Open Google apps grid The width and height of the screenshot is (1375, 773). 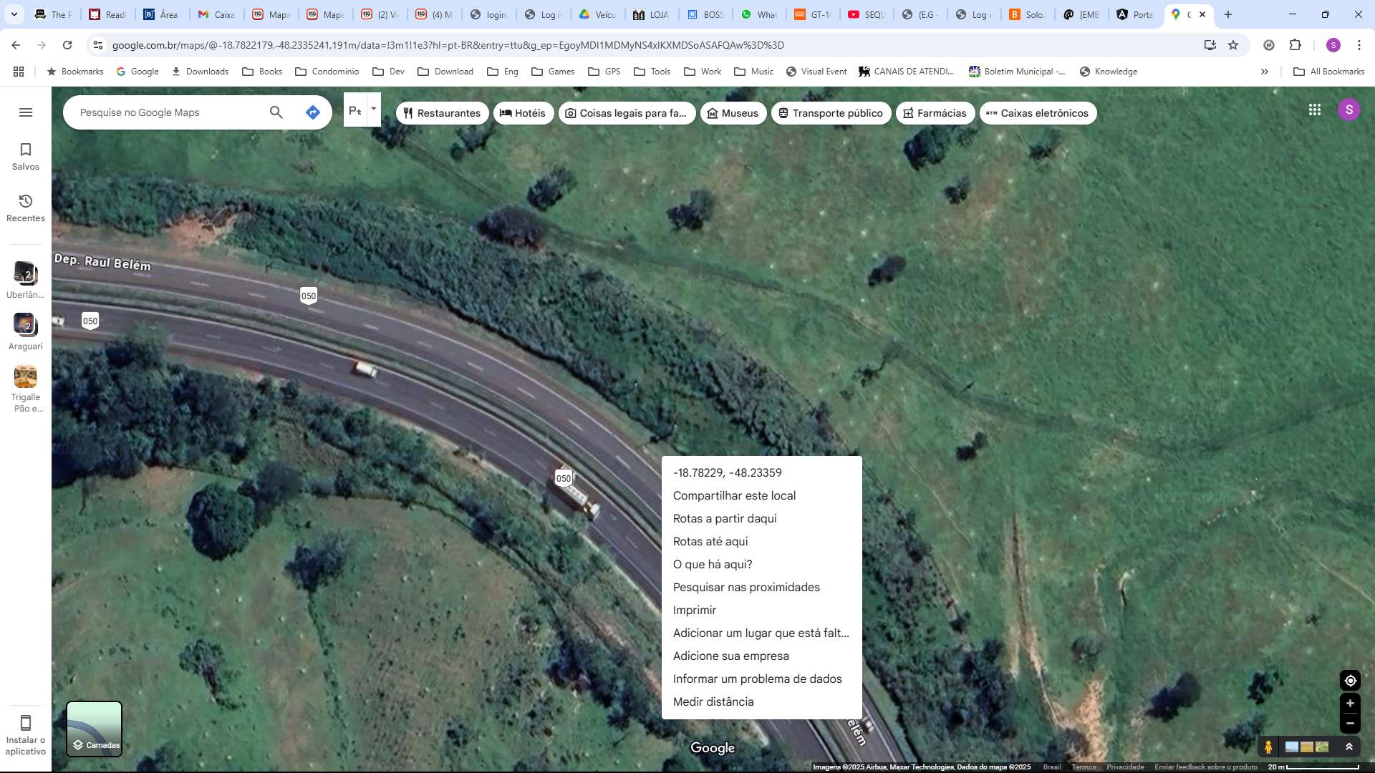tap(1314, 110)
